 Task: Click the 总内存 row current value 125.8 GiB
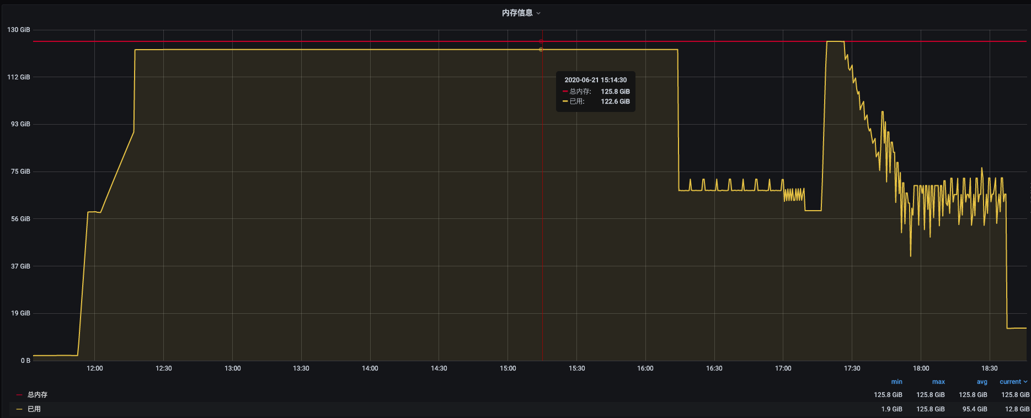point(1016,395)
